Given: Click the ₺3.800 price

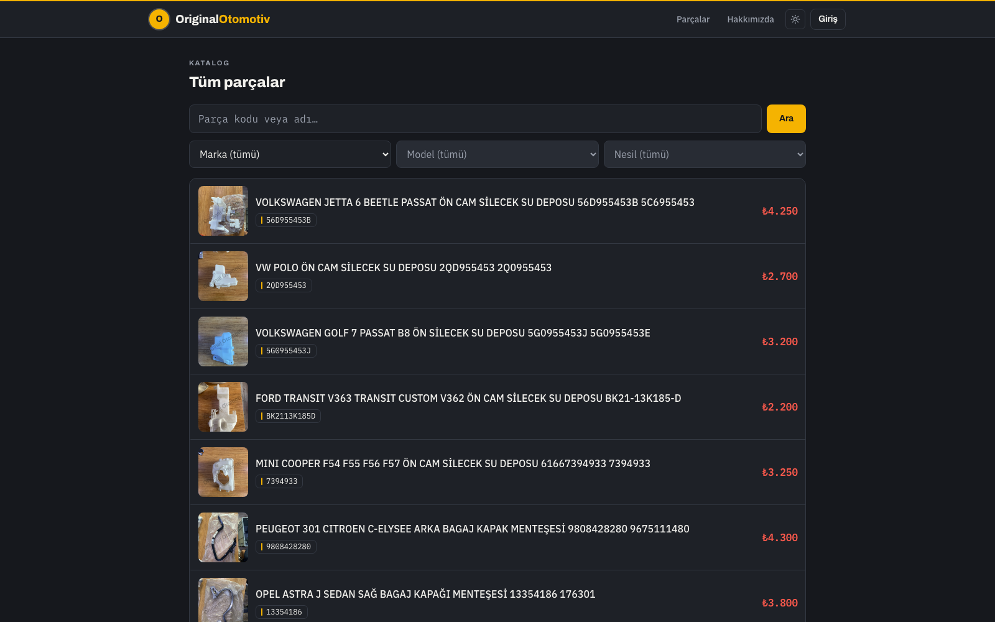Looking at the screenshot, I should click(x=780, y=603).
